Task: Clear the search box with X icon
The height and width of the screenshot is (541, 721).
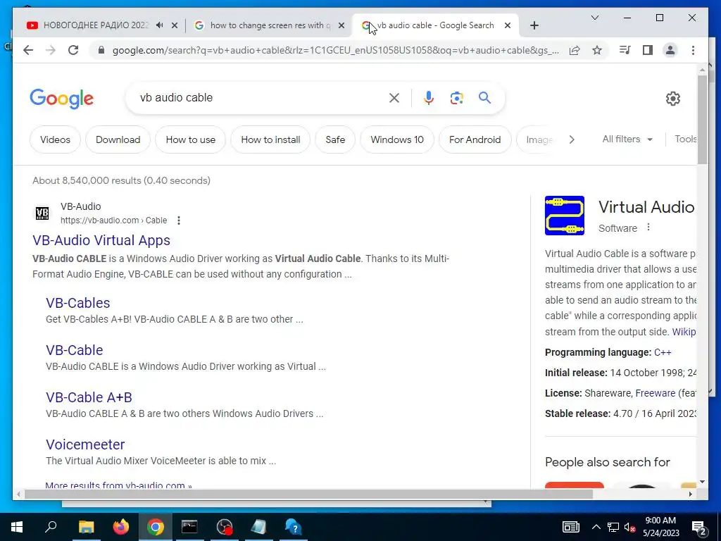Action: point(394,97)
